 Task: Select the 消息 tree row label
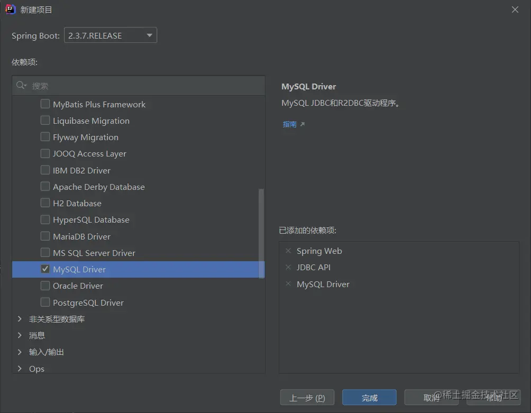click(37, 335)
